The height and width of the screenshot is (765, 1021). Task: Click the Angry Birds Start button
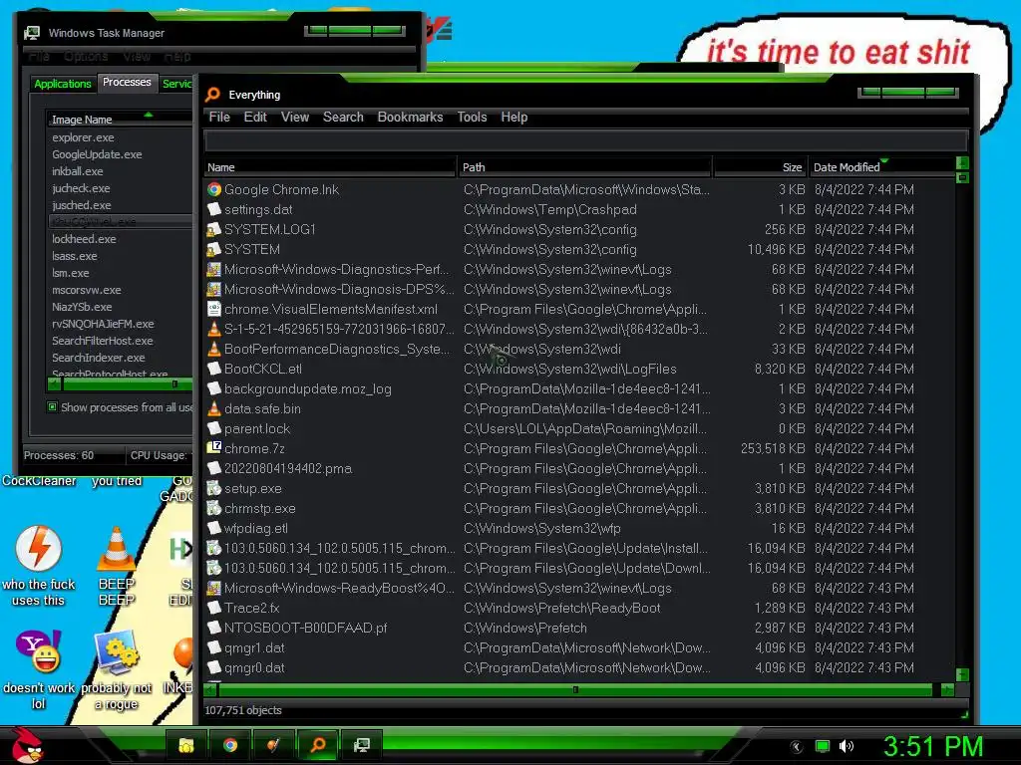(x=29, y=745)
